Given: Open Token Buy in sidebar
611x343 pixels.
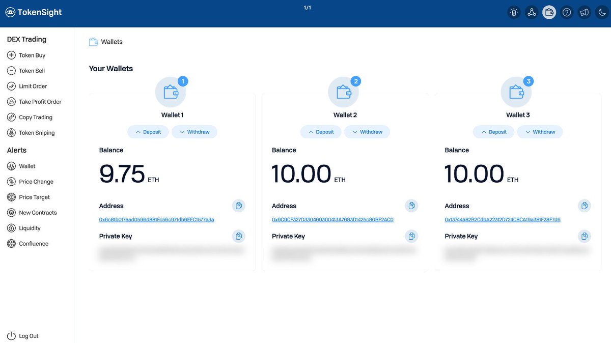Looking at the screenshot, I should pos(26,55).
